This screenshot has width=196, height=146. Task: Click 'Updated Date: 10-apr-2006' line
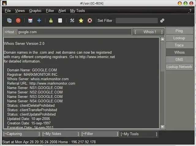pos(28,119)
